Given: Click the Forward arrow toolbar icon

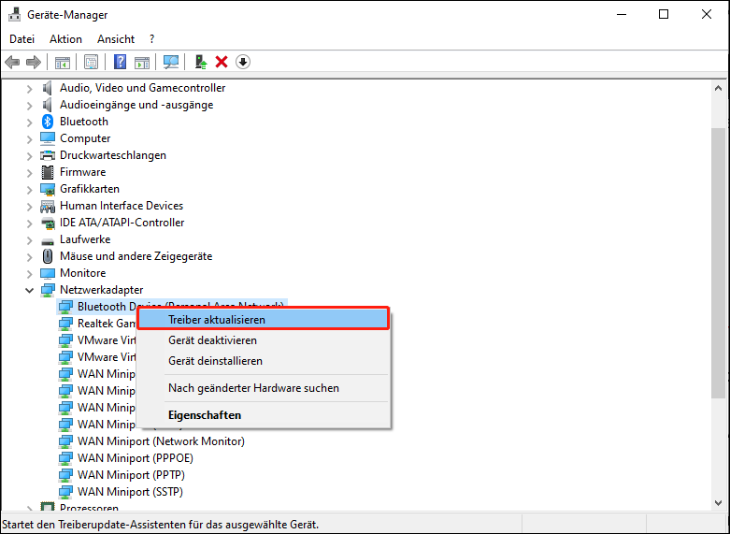Looking at the screenshot, I should pyautogui.click(x=34, y=62).
